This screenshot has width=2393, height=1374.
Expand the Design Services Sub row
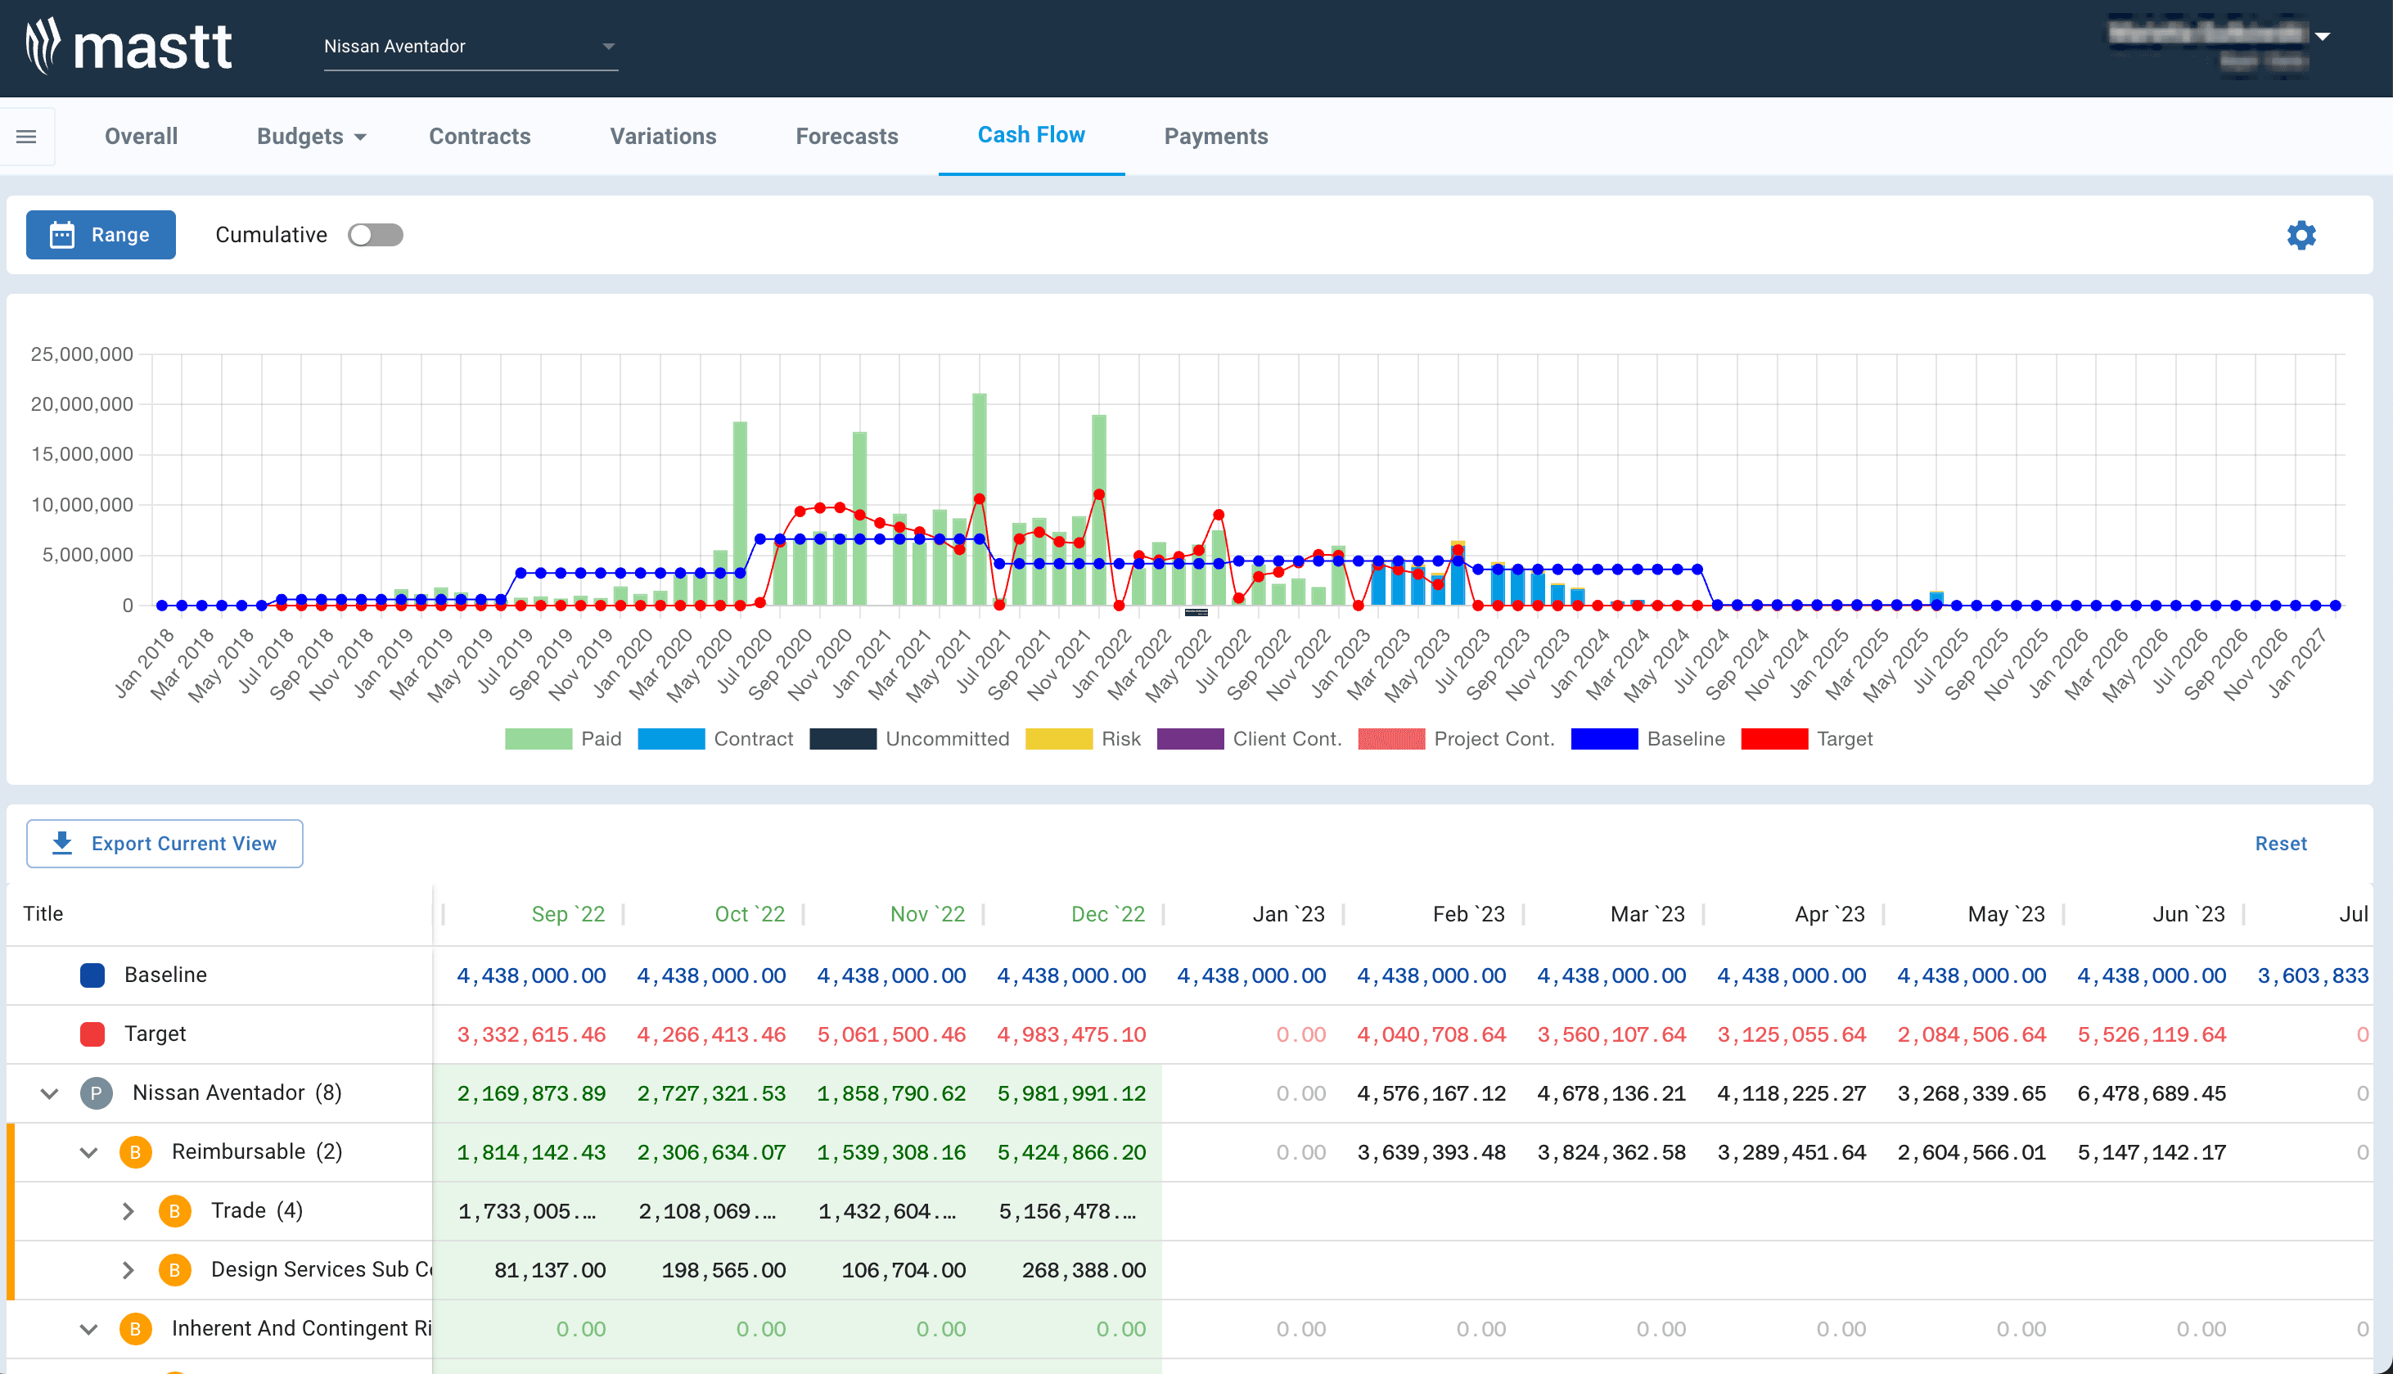(x=128, y=1270)
